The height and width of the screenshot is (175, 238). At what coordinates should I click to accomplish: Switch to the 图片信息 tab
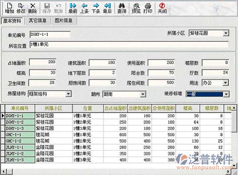click(x=63, y=21)
